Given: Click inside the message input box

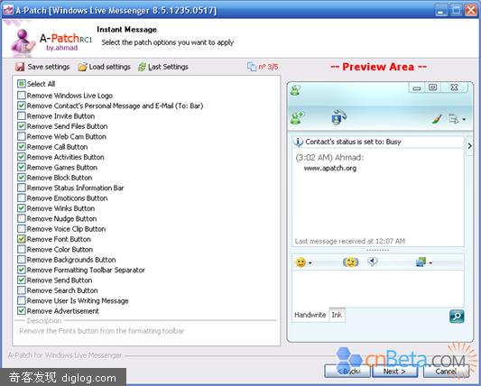Looking at the screenshot, I should 378,289.
